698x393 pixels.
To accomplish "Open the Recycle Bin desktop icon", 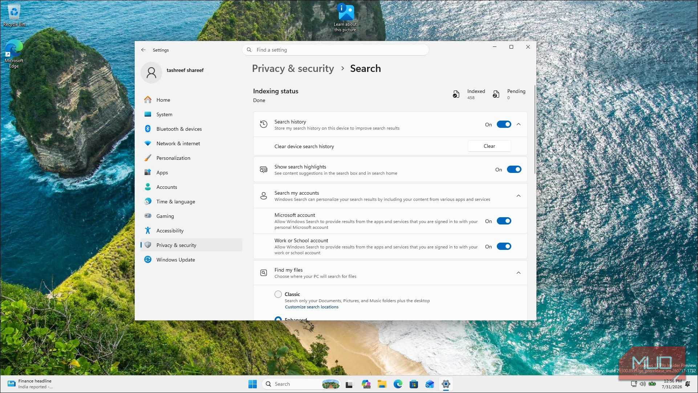I will coord(14,16).
